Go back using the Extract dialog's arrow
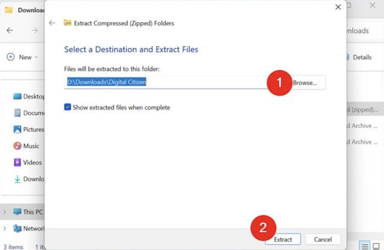384x250 pixels. (52, 23)
